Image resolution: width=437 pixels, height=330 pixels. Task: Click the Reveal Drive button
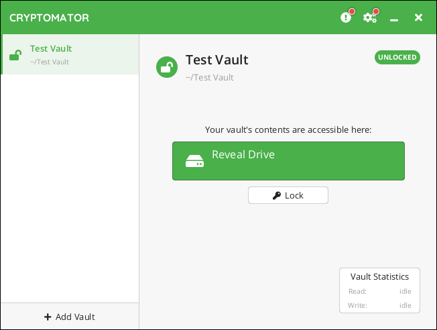click(x=288, y=161)
